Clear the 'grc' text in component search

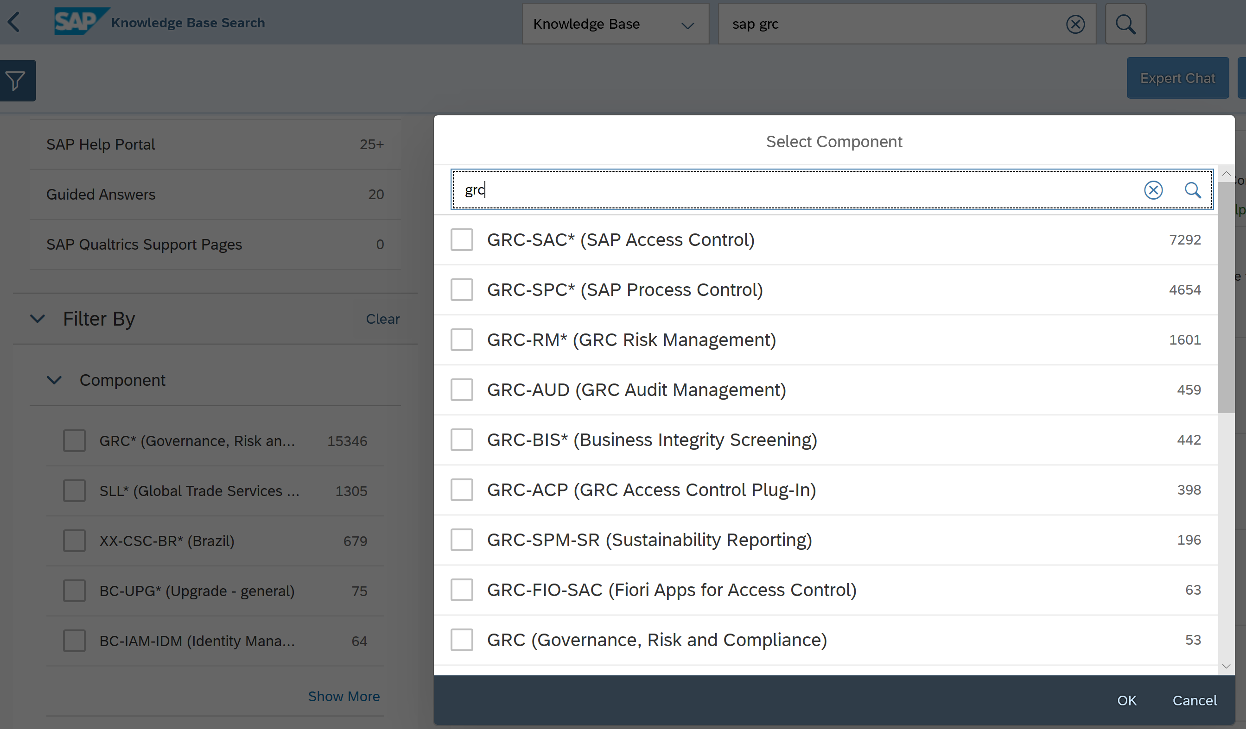coord(1154,190)
